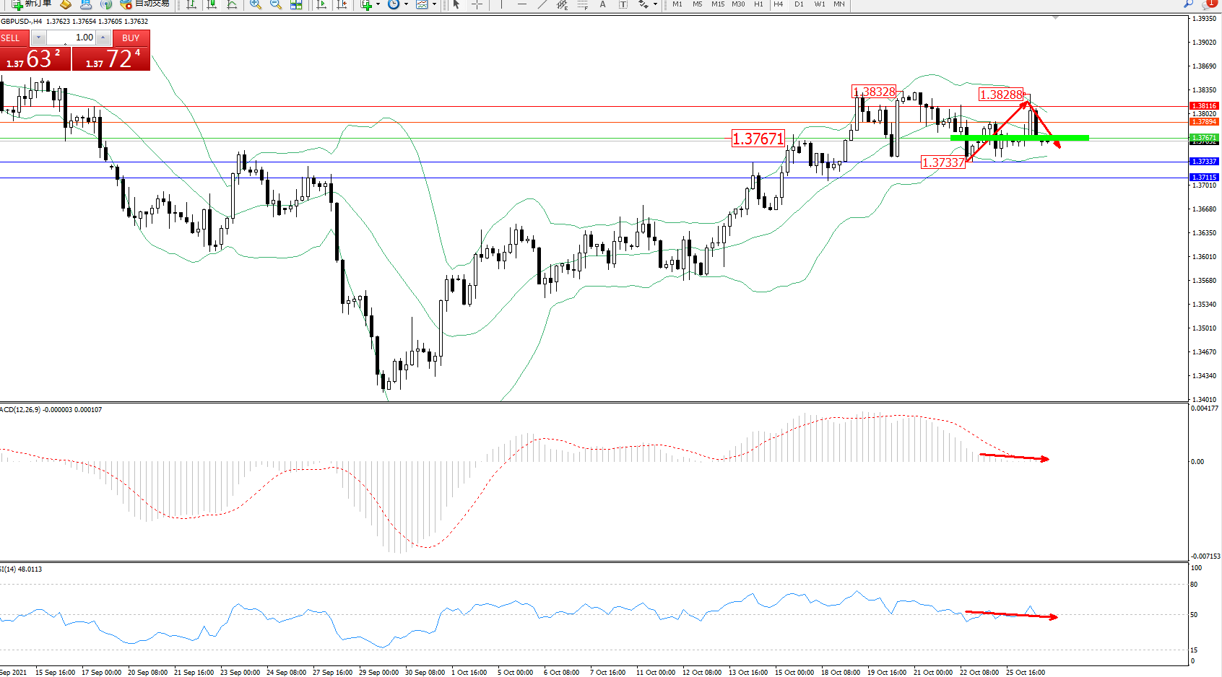Viewport: 1222px width, 677px height.
Task: Switch to the H1 timeframe
Action: coord(758,4)
